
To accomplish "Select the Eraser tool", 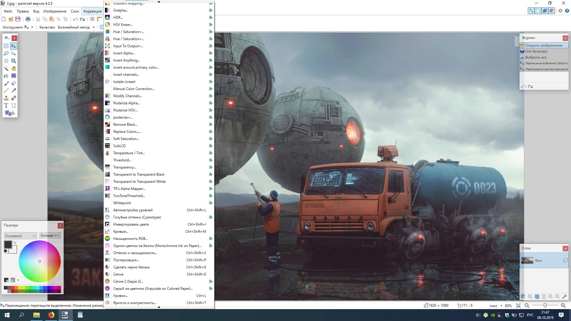I will [x=14, y=83].
